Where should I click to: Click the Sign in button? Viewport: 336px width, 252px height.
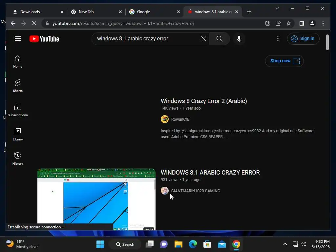pos(303,39)
